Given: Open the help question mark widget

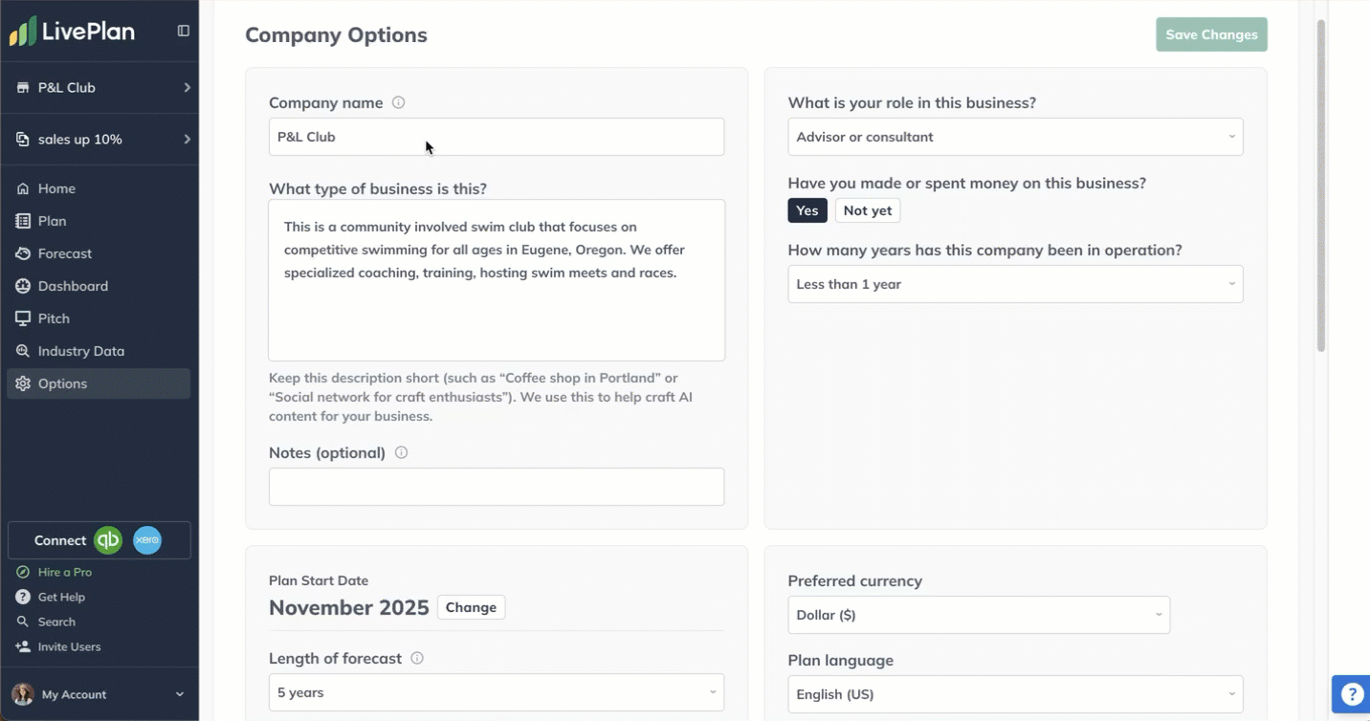Looking at the screenshot, I should click(1351, 694).
